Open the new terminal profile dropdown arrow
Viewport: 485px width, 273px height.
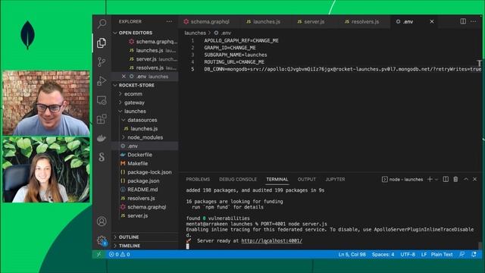(x=436, y=180)
